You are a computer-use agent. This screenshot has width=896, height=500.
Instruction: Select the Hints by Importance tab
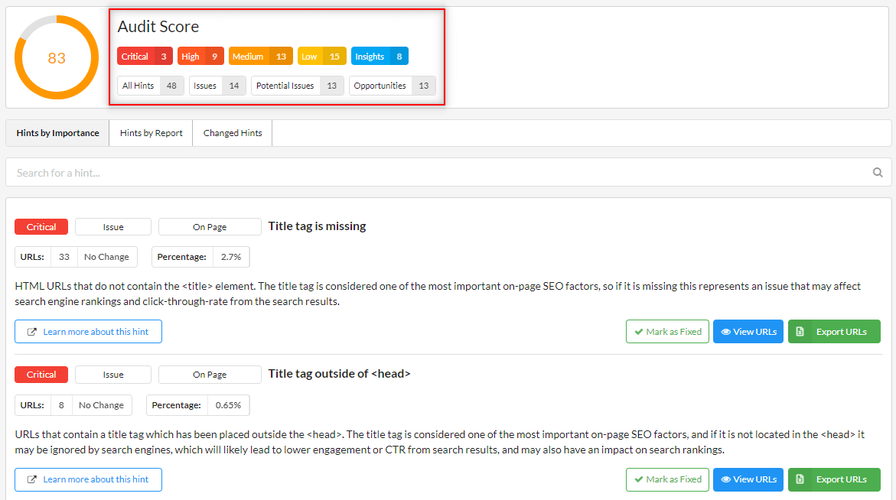[58, 133]
